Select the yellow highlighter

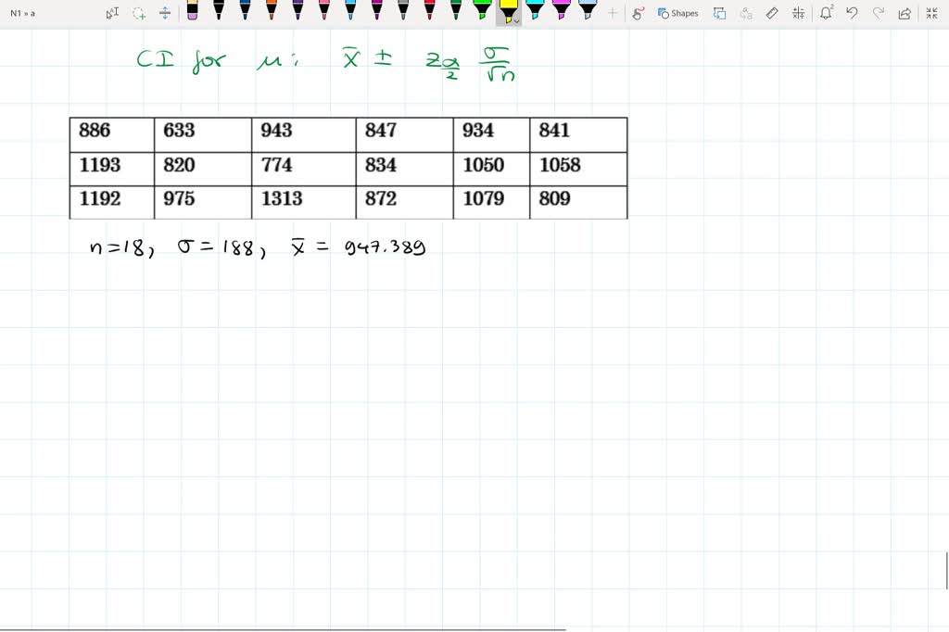tap(507, 10)
